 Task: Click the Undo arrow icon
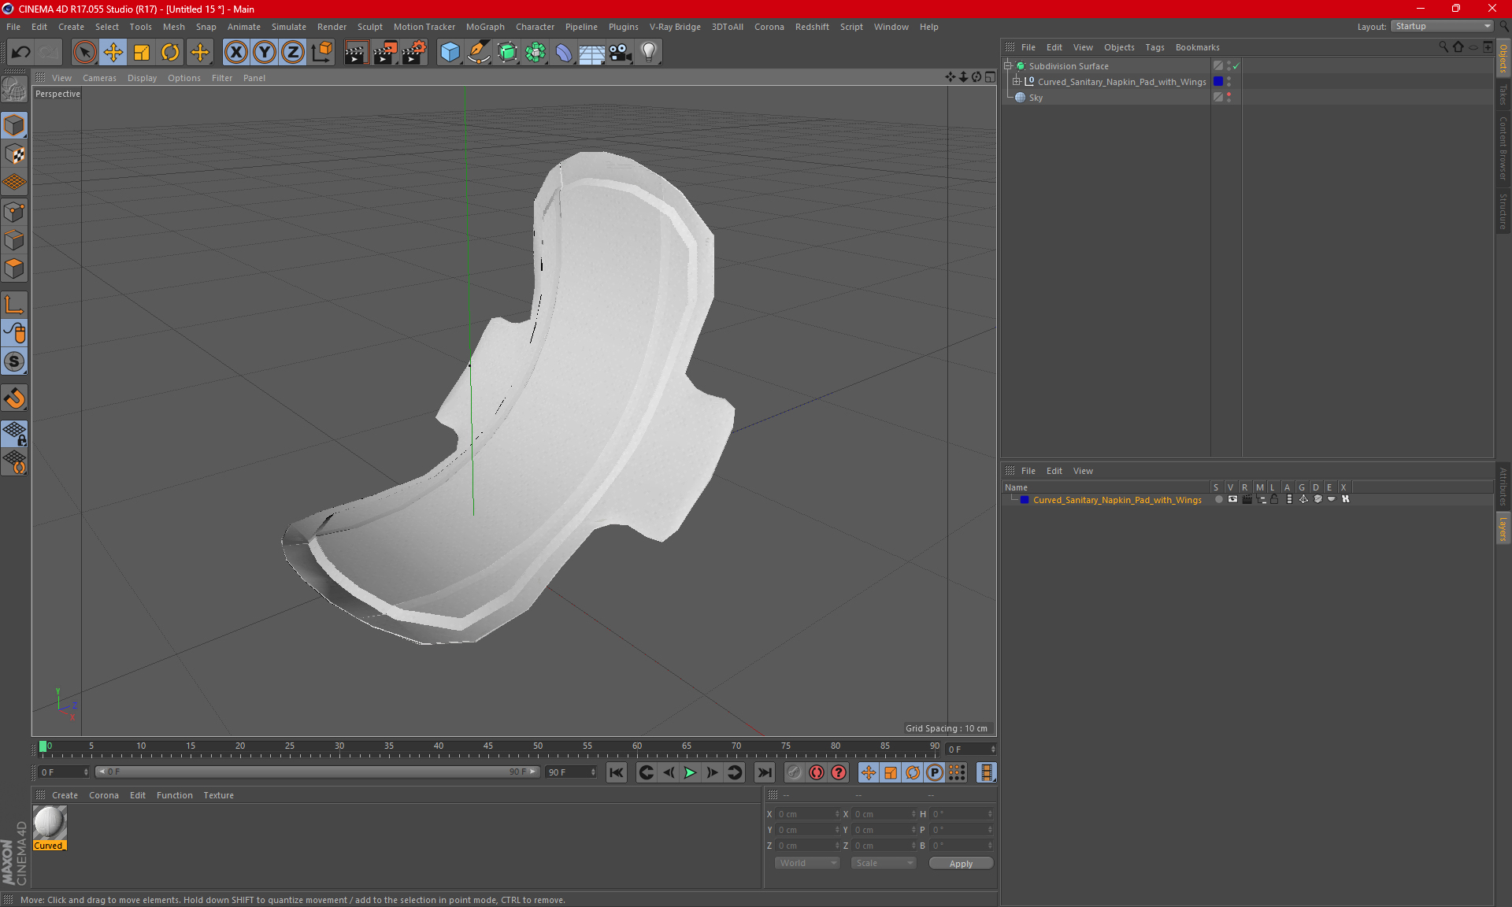pyautogui.click(x=21, y=53)
